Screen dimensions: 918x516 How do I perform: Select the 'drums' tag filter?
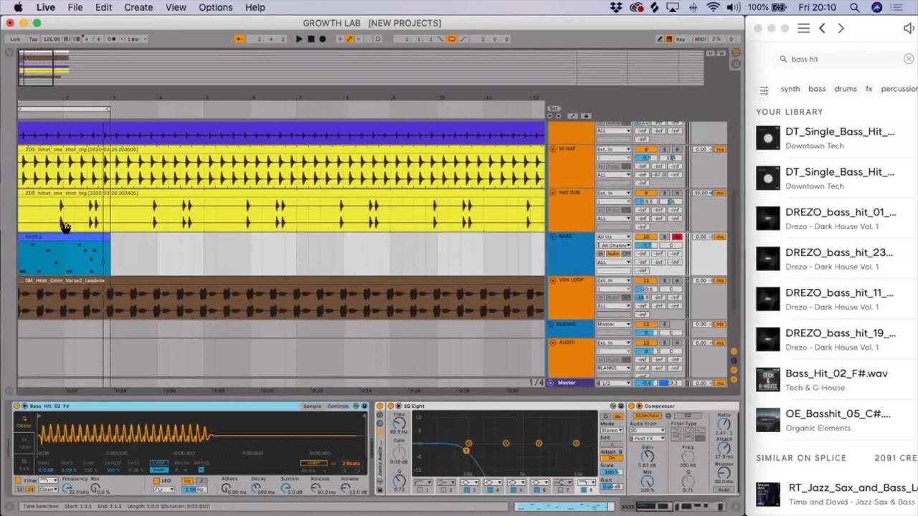point(845,89)
